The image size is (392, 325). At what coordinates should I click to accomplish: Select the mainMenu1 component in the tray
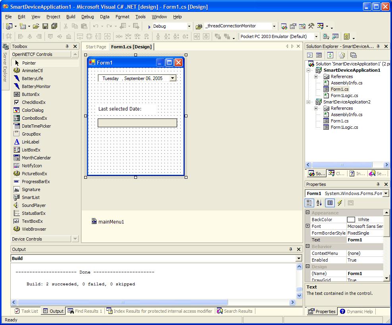[108, 222]
